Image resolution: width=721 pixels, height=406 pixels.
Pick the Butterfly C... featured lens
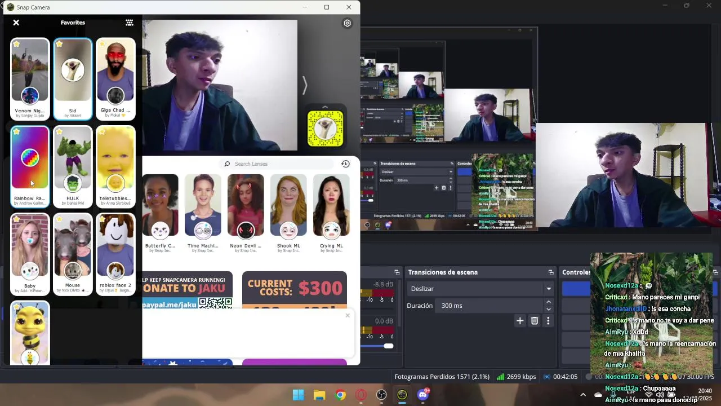tap(160, 214)
